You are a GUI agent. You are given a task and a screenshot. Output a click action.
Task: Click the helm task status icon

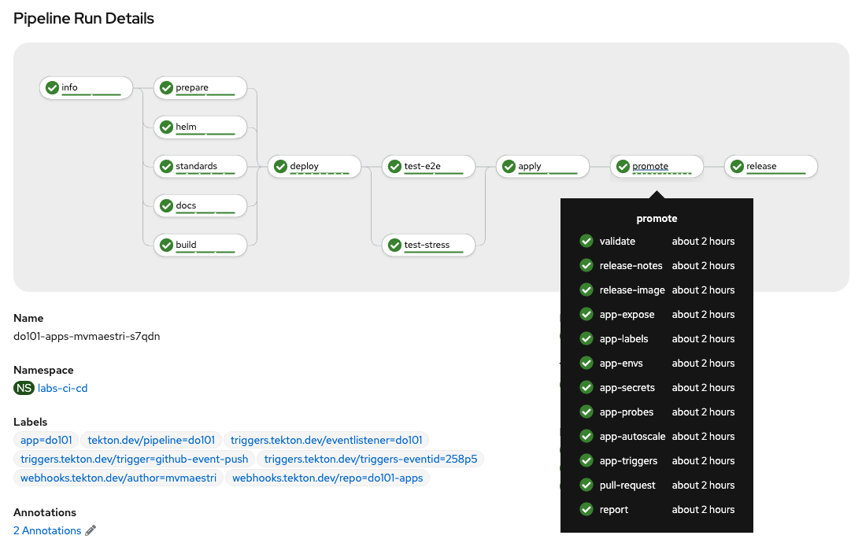(x=166, y=127)
